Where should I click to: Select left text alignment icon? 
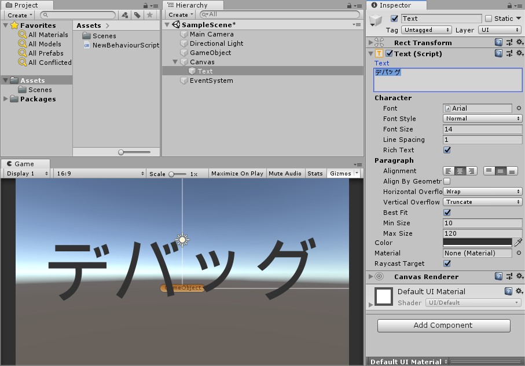coord(449,171)
